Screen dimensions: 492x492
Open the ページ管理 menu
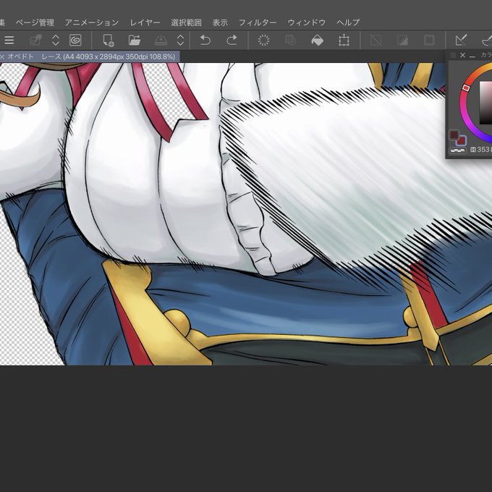pyautogui.click(x=35, y=22)
